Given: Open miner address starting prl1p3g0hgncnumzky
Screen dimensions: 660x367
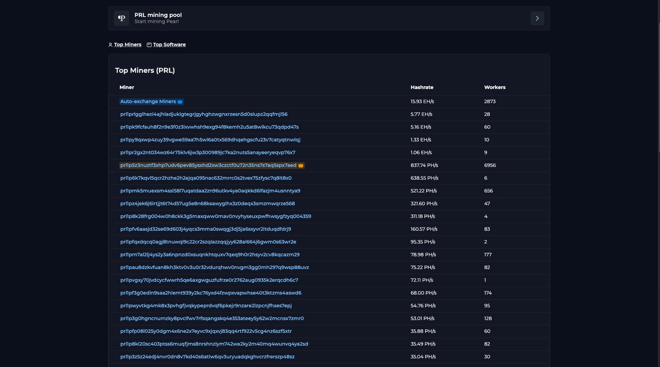Looking at the screenshot, I should [x=212, y=318].
